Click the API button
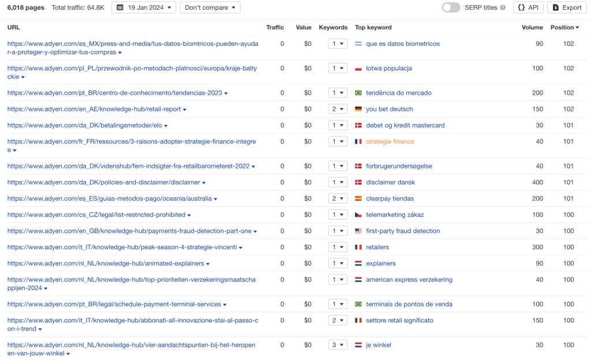This screenshot has width=591, height=361. tap(528, 7)
